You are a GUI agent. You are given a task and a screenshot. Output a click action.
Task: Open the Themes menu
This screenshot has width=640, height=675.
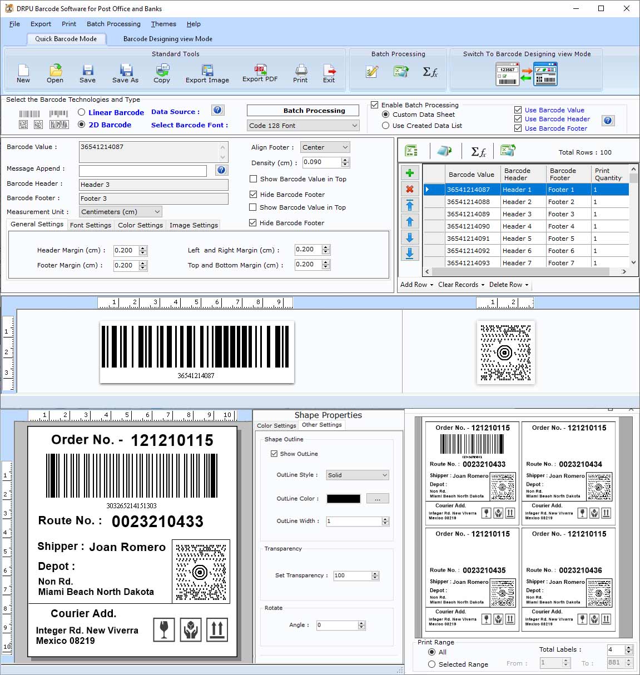pos(163,24)
